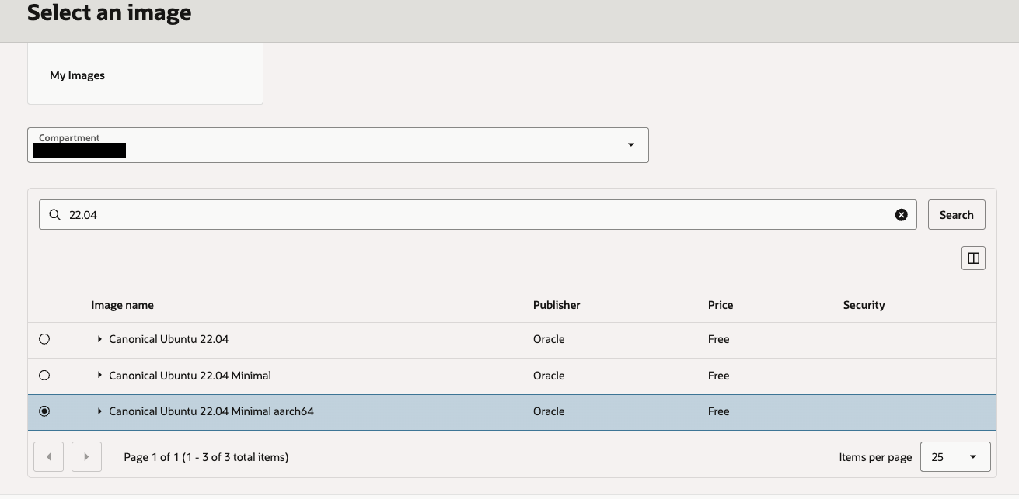Click the Price column header
The height and width of the screenshot is (499, 1019).
(x=721, y=305)
